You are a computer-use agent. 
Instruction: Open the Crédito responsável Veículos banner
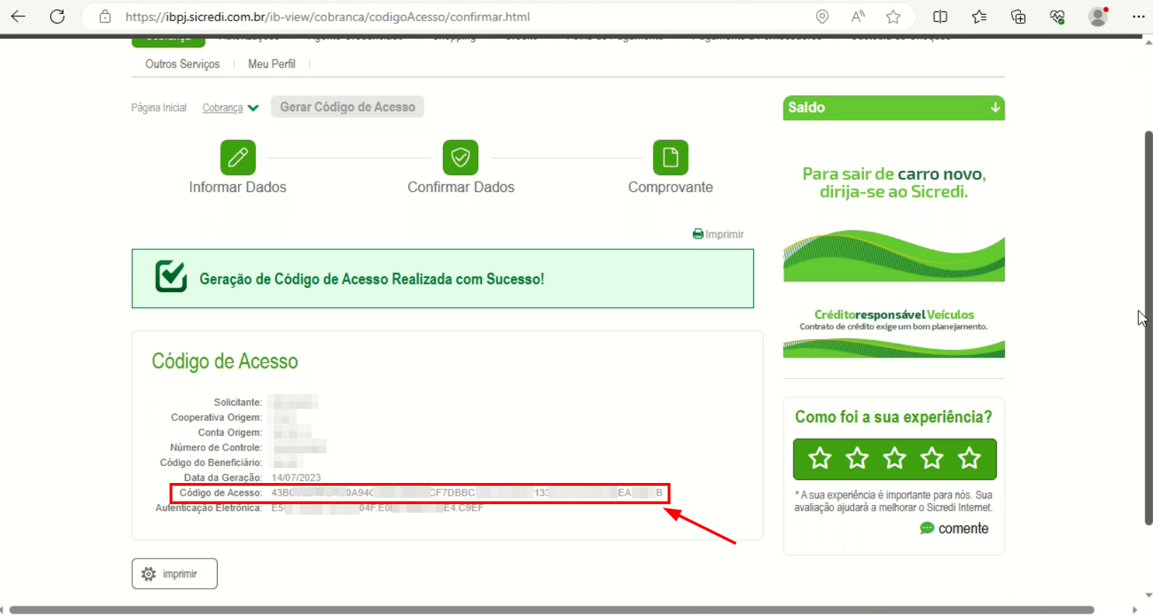[x=894, y=332]
